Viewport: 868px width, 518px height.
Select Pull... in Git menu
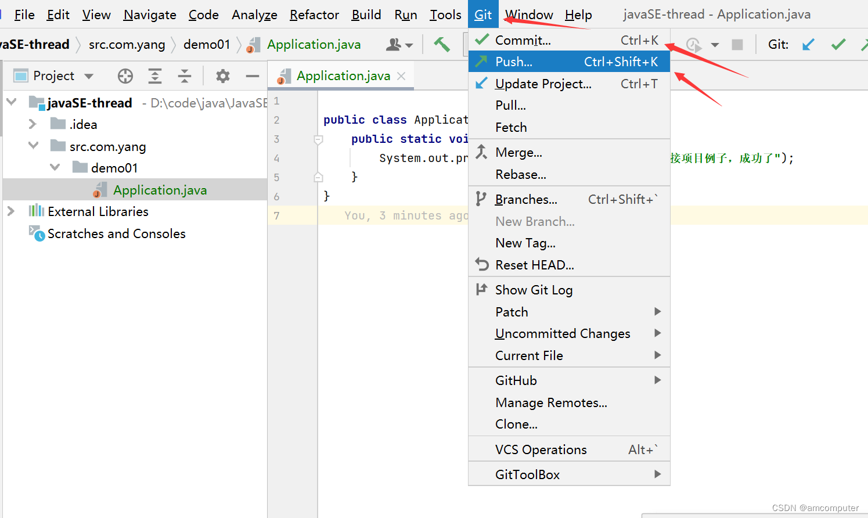point(569,105)
